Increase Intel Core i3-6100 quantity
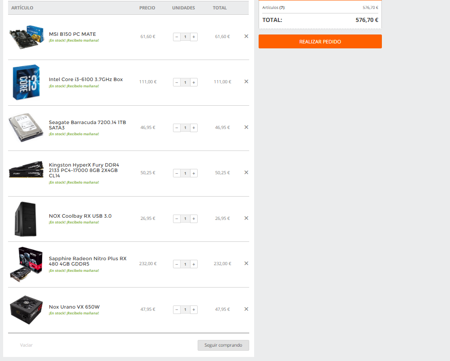 point(194,82)
